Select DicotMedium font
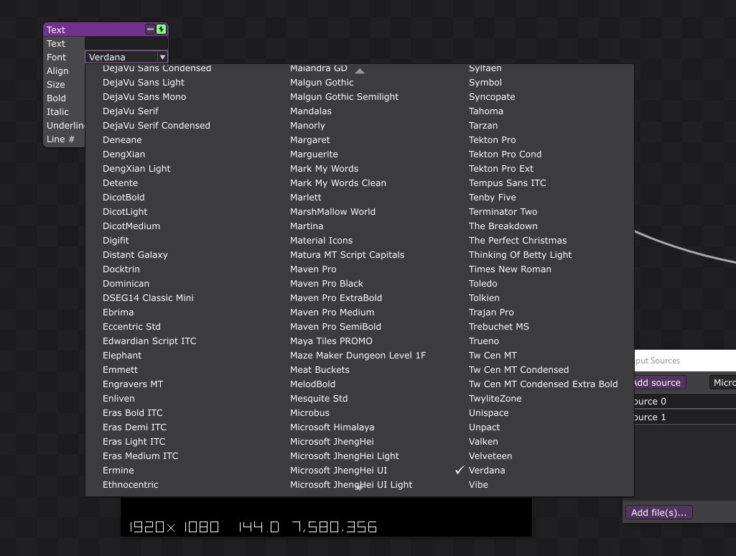 [131, 226]
